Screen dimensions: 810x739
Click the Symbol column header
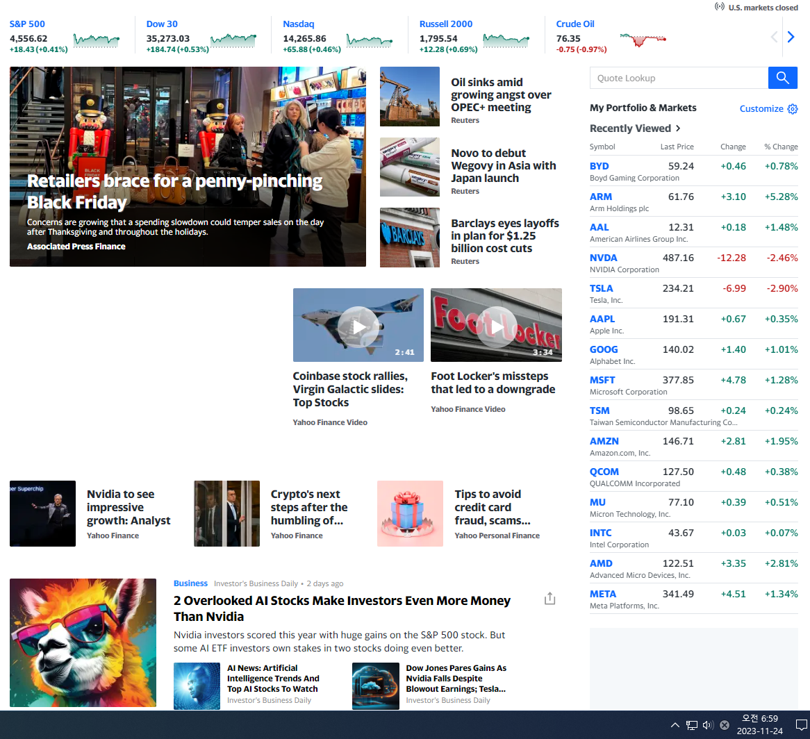(x=602, y=147)
